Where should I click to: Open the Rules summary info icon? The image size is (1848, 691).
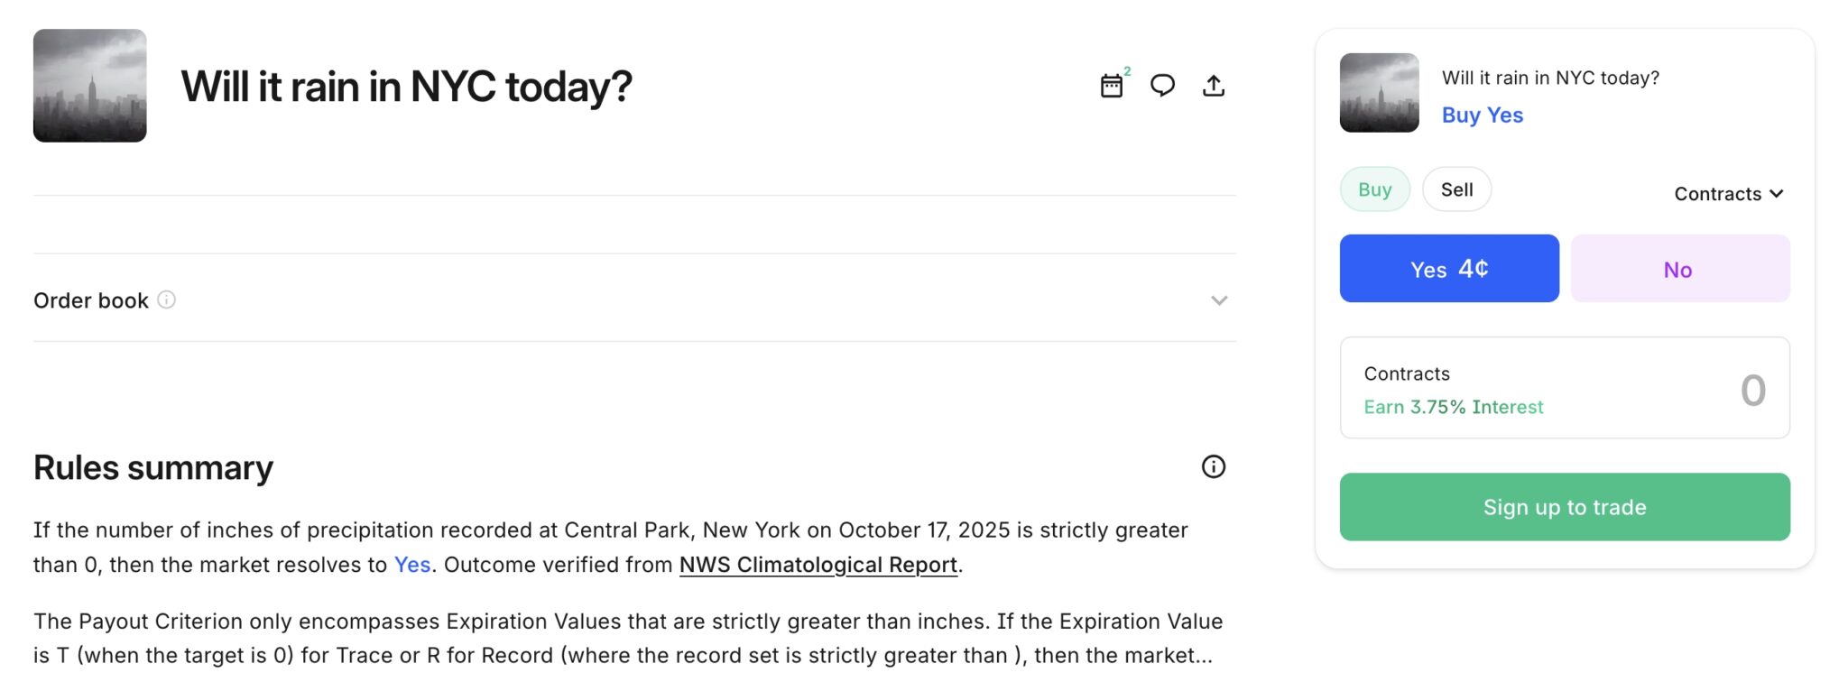(x=1214, y=466)
